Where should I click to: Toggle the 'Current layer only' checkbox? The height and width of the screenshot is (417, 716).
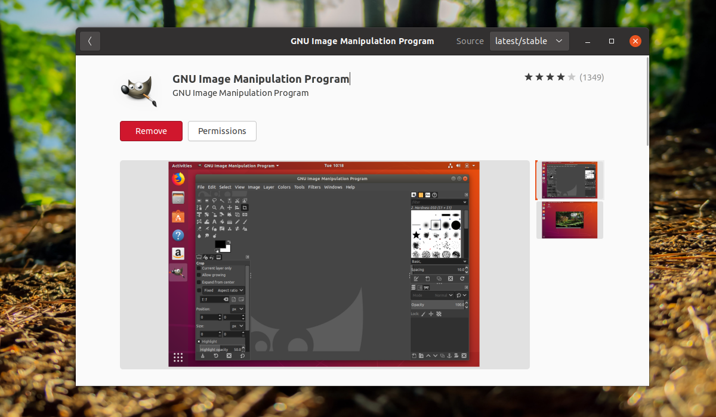[x=199, y=269]
